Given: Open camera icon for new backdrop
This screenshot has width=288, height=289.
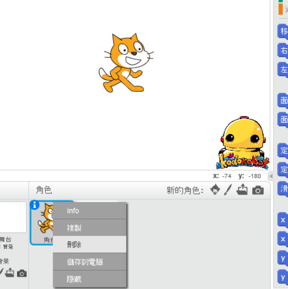Looking at the screenshot, I should tap(22, 273).
